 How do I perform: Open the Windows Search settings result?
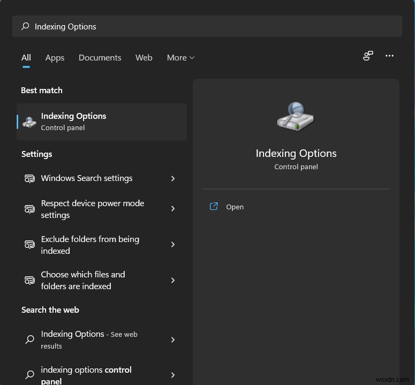(102, 178)
